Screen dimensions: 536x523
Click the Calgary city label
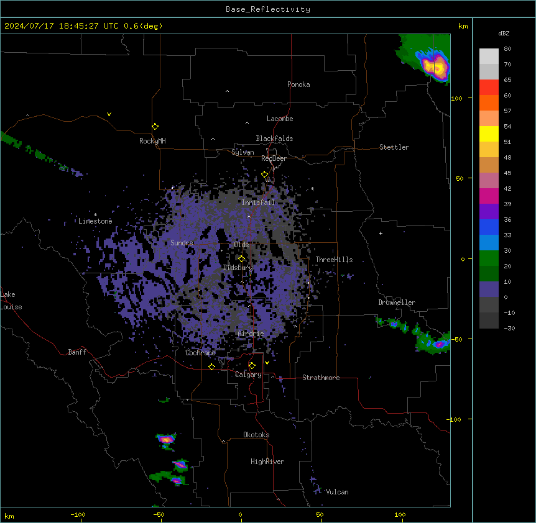point(248,375)
